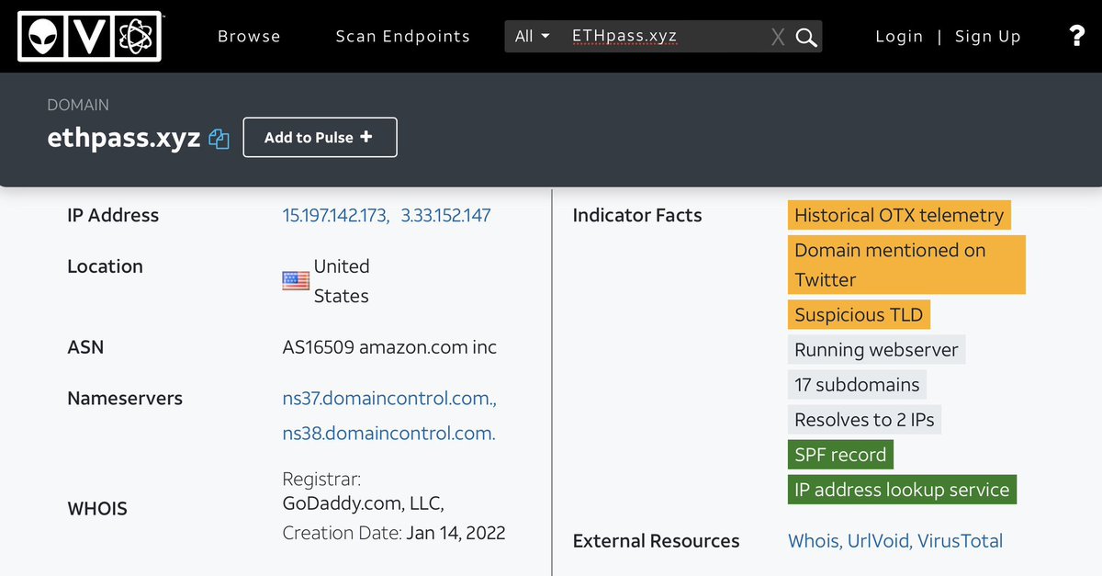
Task: Open the UrlVoid external resource
Action: click(877, 541)
